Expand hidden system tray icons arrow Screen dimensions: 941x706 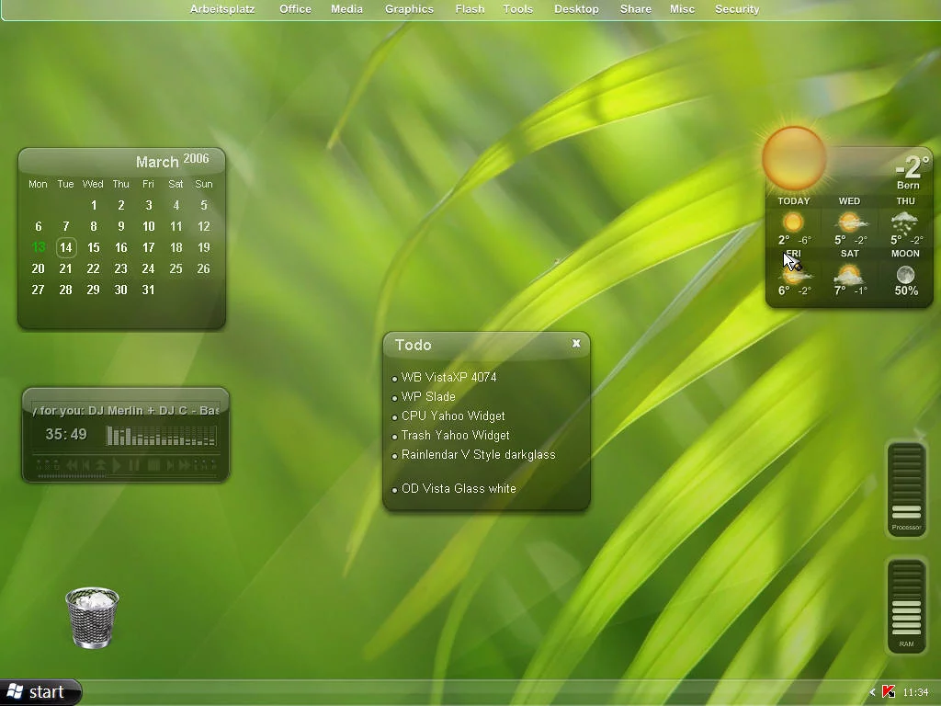(x=872, y=692)
